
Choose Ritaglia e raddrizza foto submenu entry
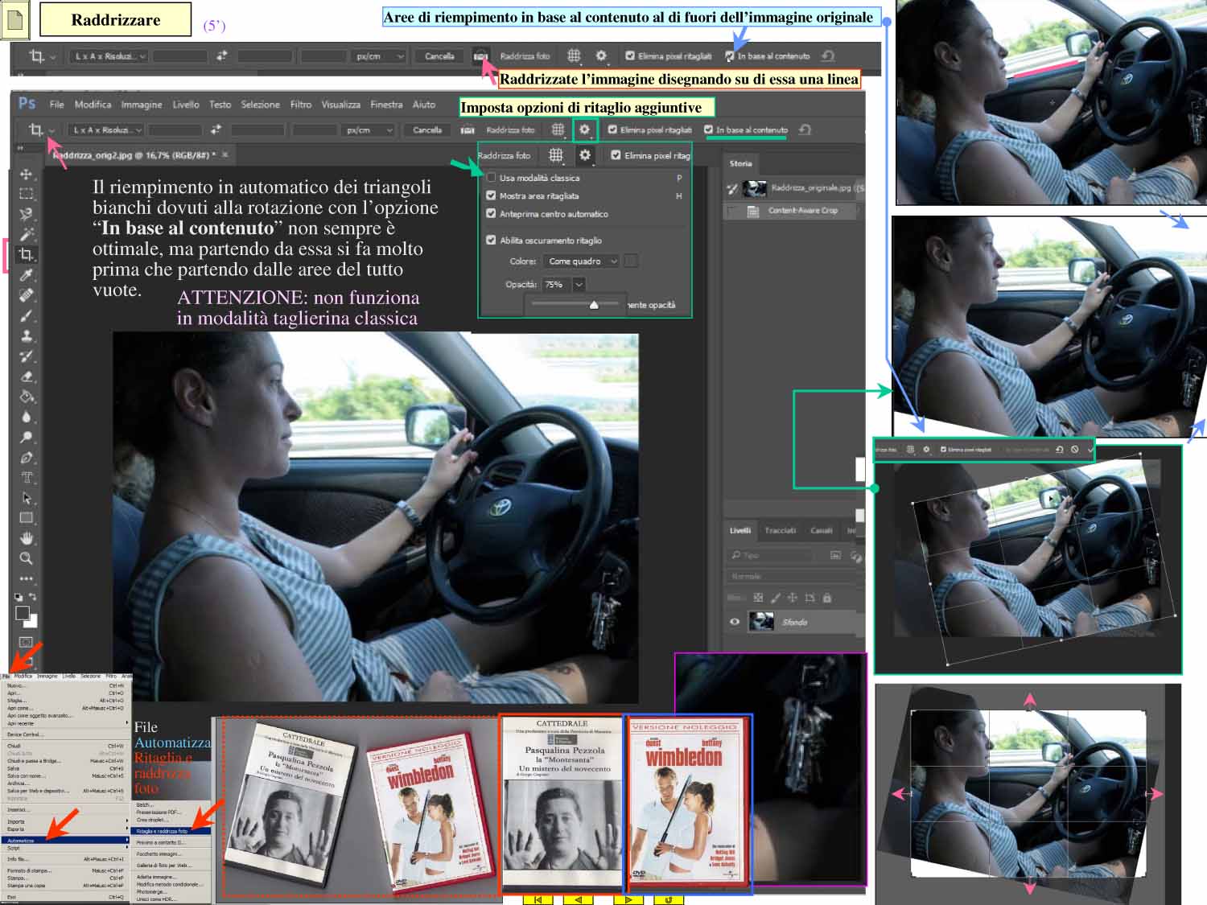pos(171,831)
